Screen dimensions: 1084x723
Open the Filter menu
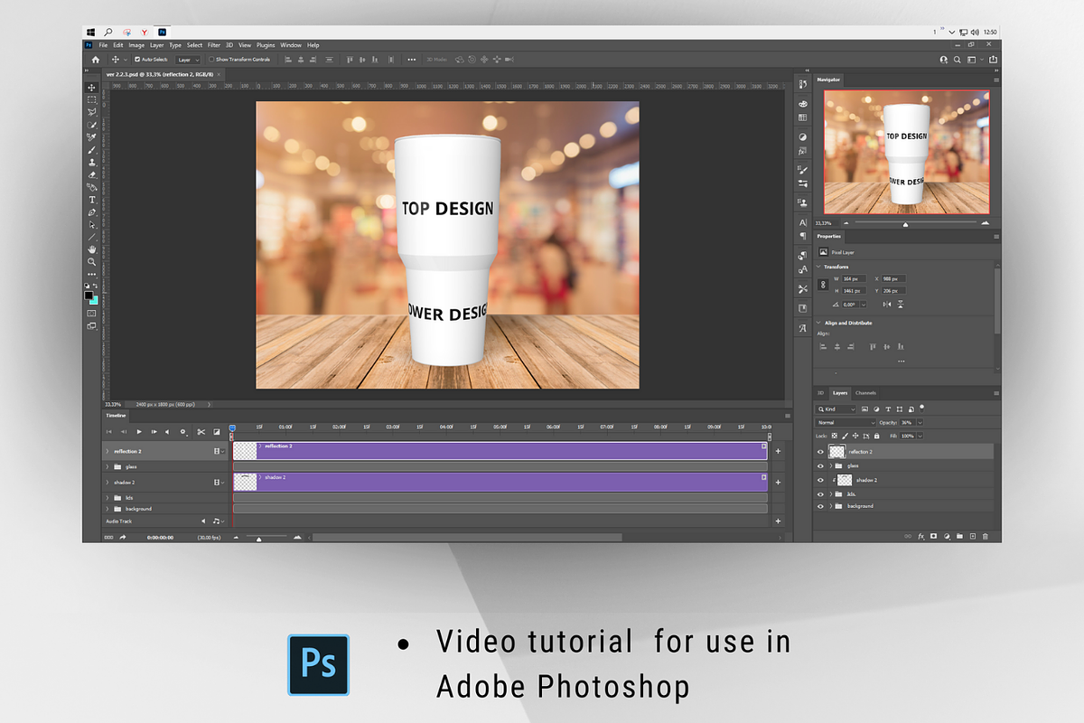[x=214, y=45]
